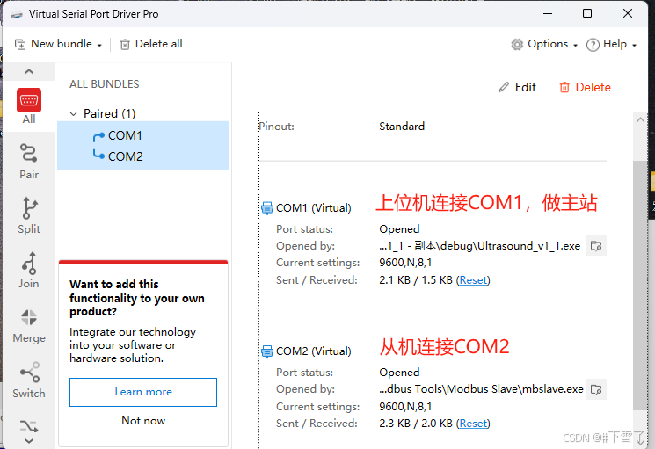This screenshot has height=449, width=655.
Task: Collapse the Paired (1) tree group
Action: point(74,113)
